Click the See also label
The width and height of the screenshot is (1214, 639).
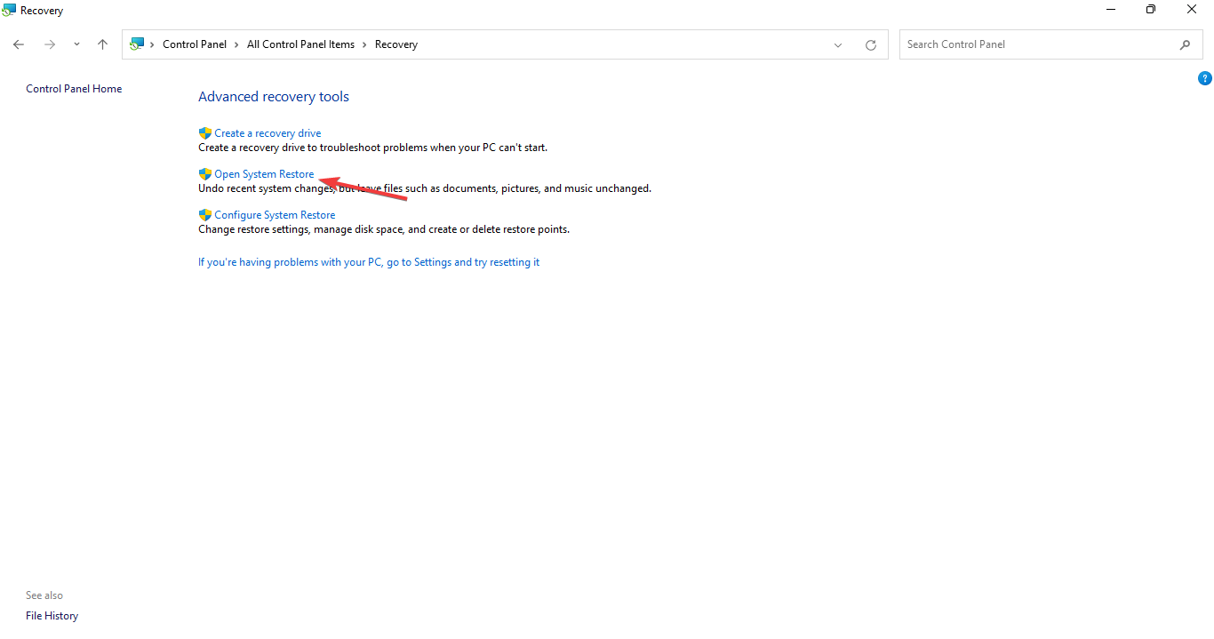(44, 595)
